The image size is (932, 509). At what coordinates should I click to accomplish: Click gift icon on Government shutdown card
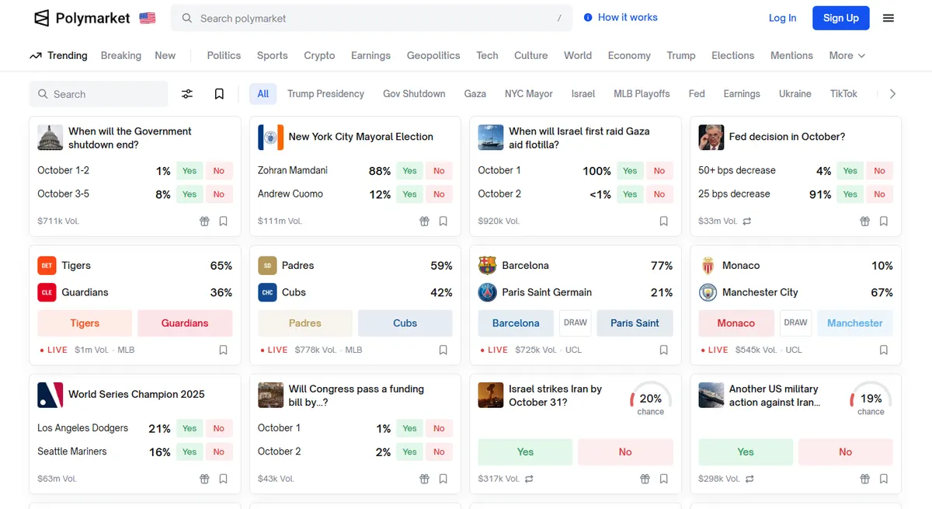point(204,221)
